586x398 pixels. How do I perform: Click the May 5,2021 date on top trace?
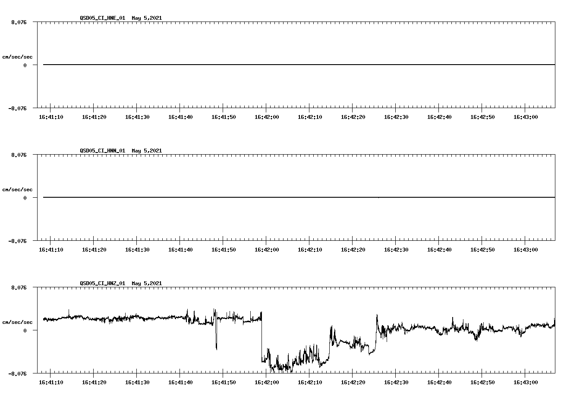[147, 19]
